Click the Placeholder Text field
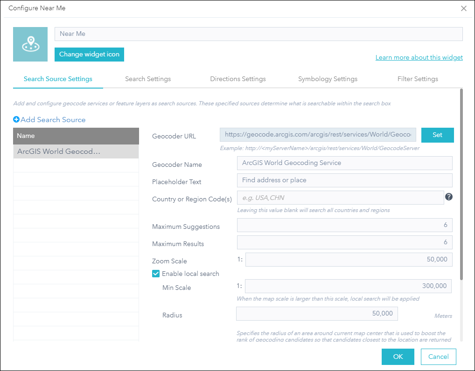The height and width of the screenshot is (371, 475). [345, 180]
